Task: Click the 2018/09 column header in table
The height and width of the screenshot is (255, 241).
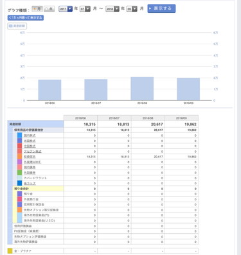Action: (181, 118)
